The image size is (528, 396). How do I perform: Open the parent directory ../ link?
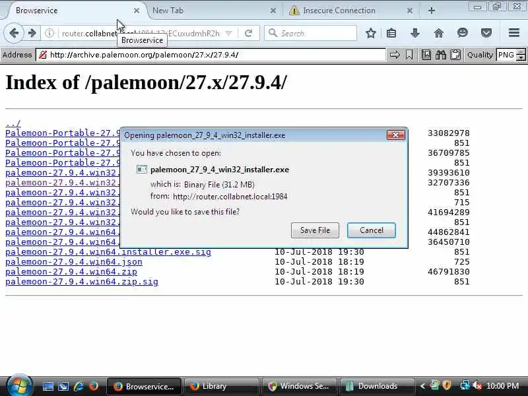click(x=13, y=123)
